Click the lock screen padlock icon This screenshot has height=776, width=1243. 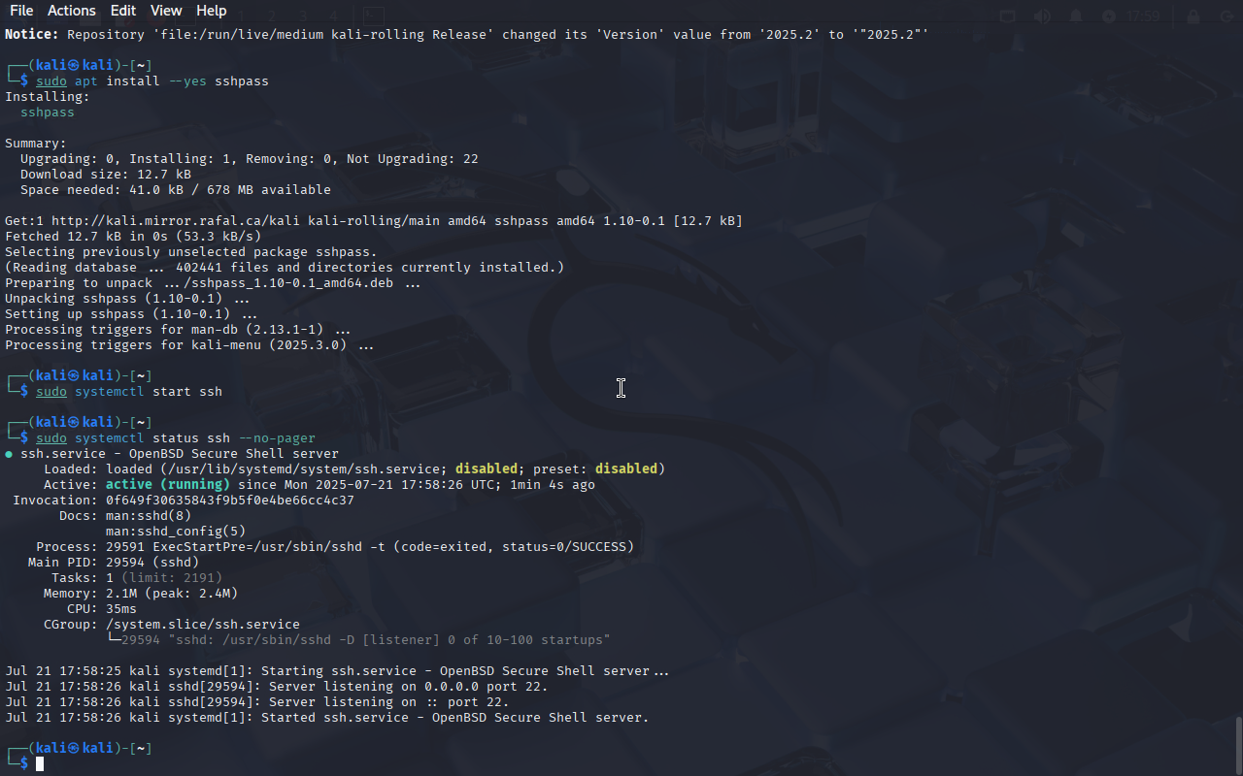(1193, 16)
